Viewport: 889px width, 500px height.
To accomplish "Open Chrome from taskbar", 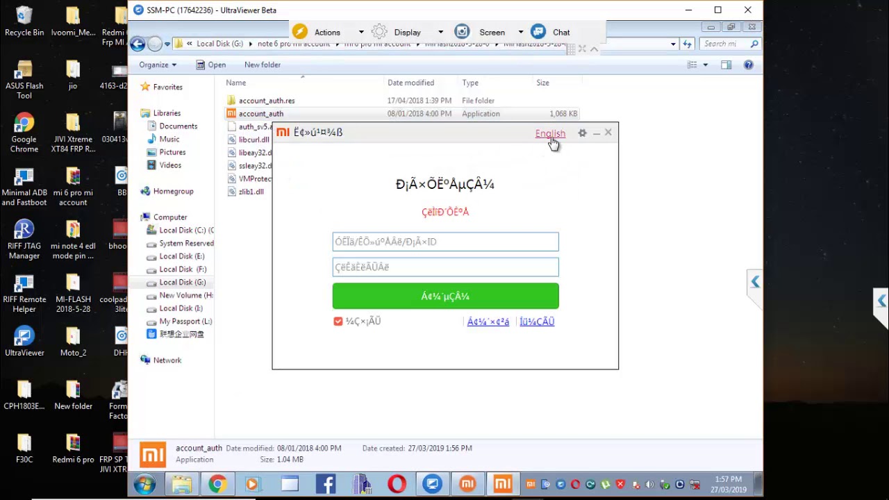I will coord(217,484).
